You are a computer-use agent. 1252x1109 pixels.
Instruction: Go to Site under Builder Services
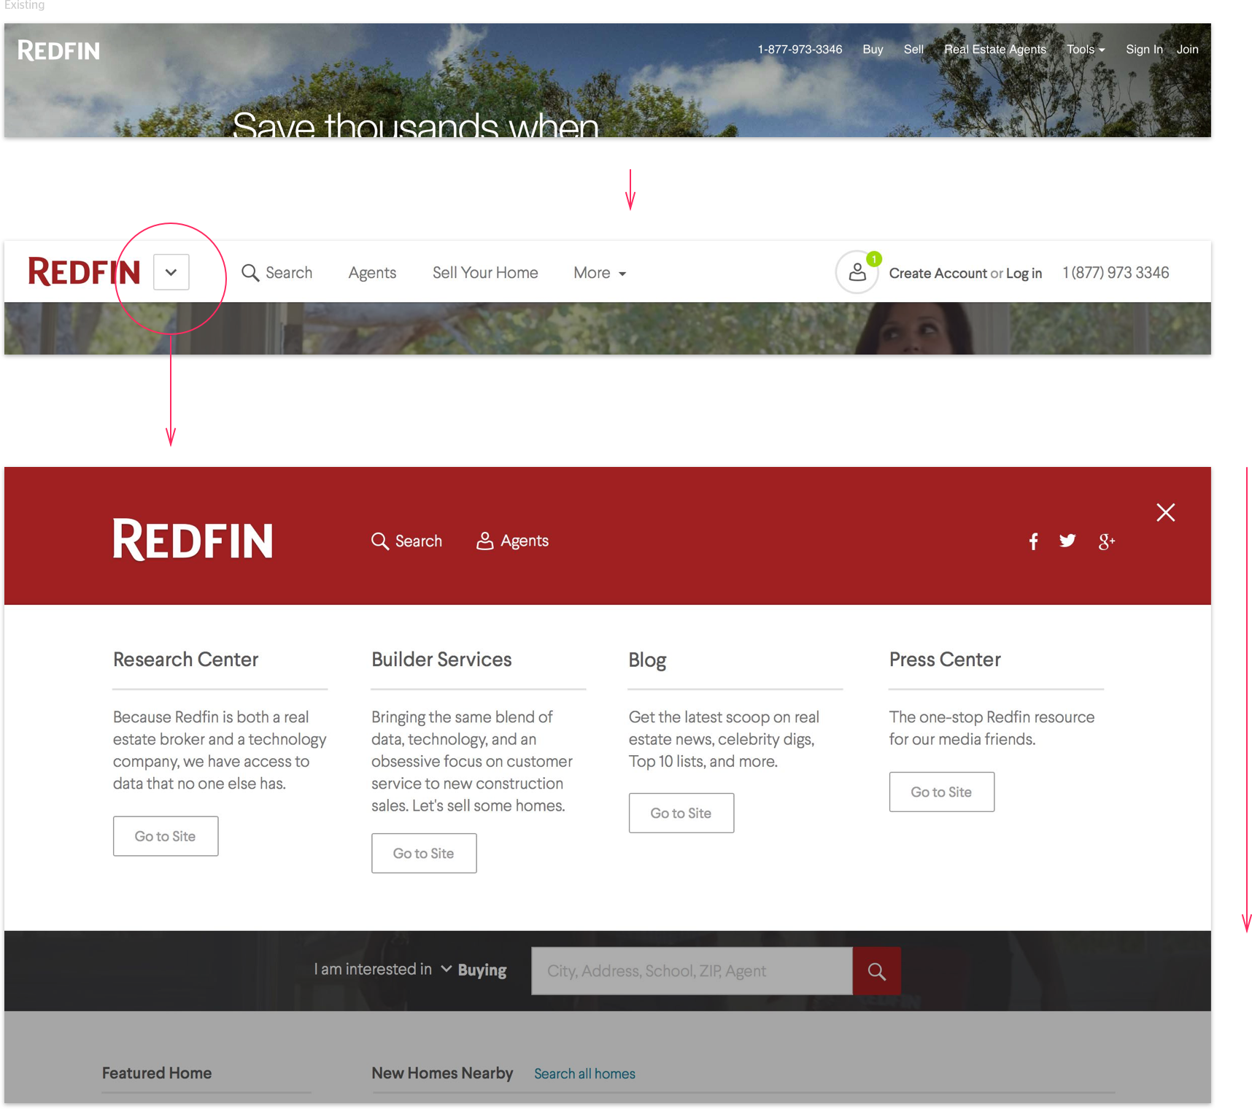pyautogui.click(x=424, y=853)
